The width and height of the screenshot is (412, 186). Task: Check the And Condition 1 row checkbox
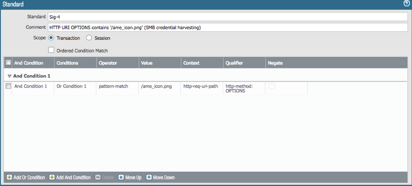pyautogui.click(x=8, y=86)
